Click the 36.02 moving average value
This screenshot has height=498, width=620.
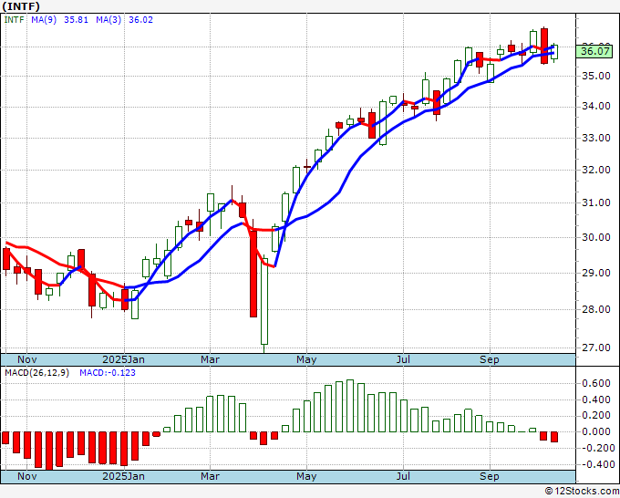pos(140,20)
